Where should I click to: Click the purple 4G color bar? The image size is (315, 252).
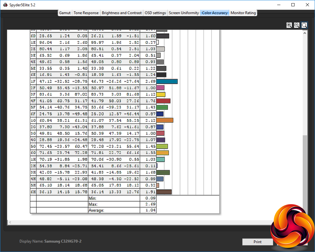[x=161, y=140]
